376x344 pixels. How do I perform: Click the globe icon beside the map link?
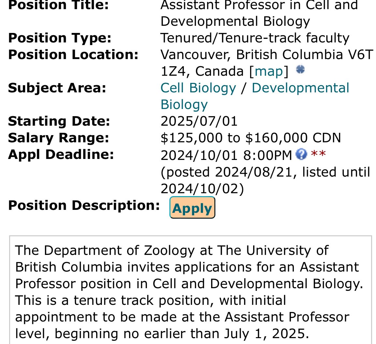click(x=300, y=70)
